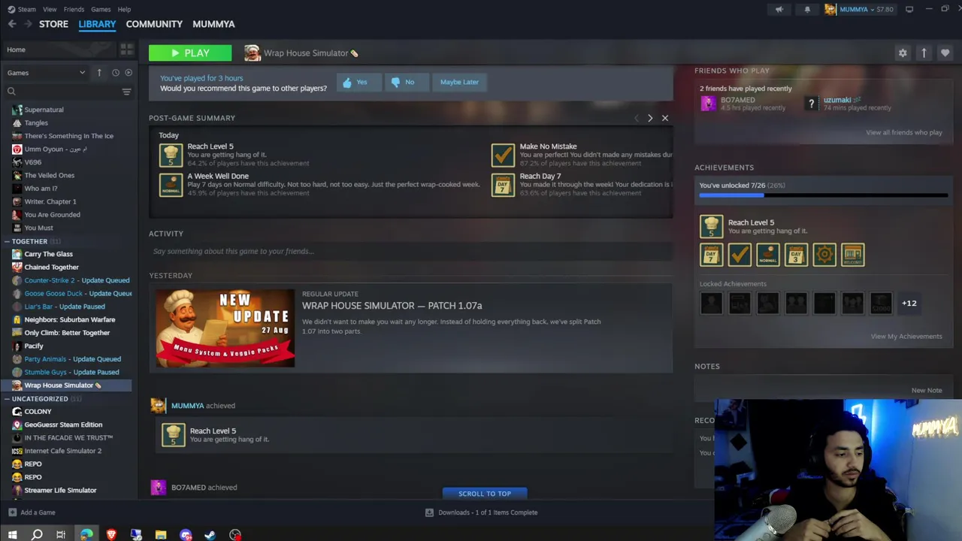Show the +12 more locked achievements

pyautogui.click(x=909, y=303)
